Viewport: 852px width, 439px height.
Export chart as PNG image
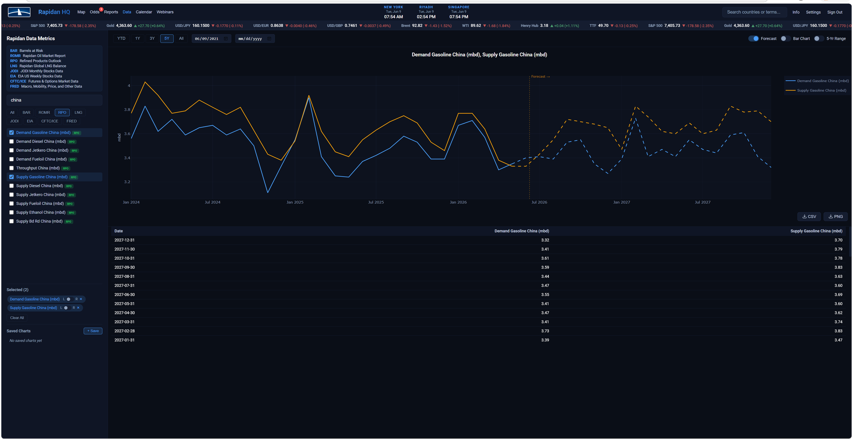tap(835, 216)
